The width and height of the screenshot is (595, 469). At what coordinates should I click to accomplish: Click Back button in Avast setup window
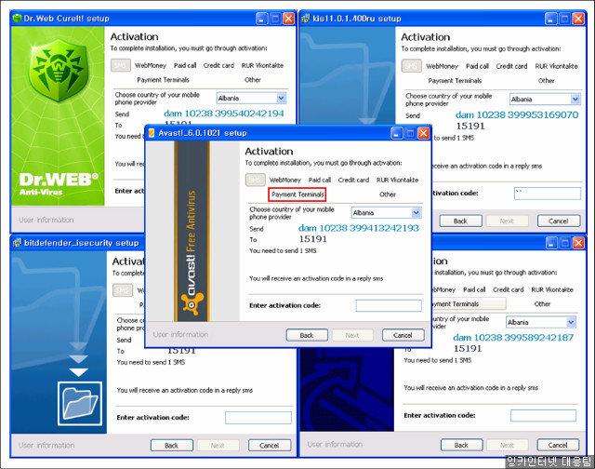pos(307,335)
